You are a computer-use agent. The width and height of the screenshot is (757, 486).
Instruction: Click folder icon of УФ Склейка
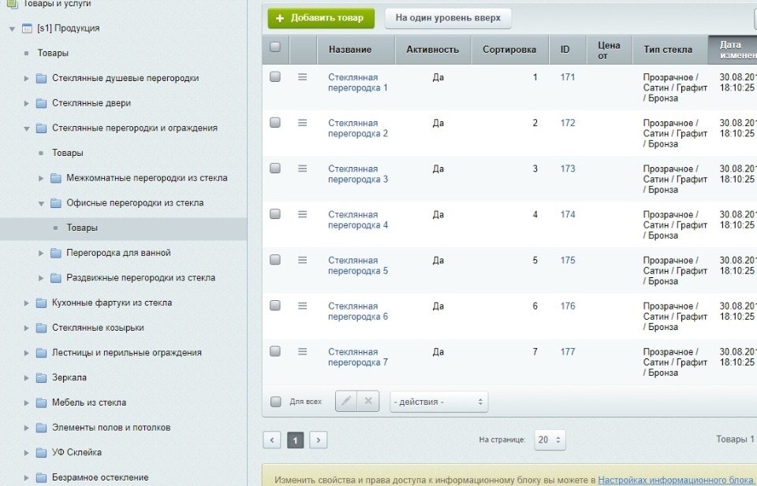42,452
